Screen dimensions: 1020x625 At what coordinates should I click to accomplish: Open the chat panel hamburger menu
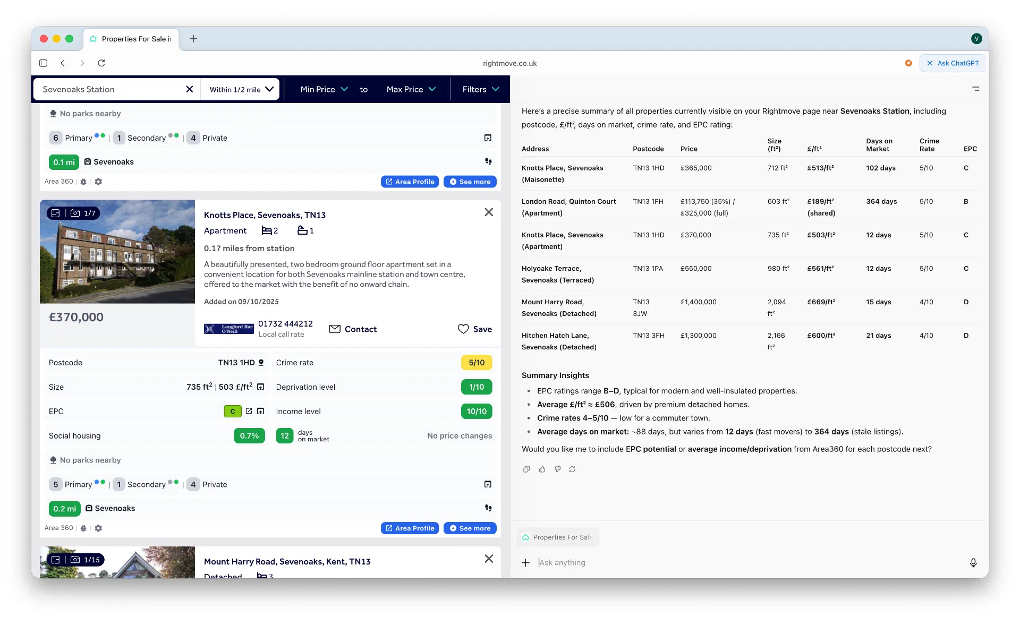pos(976,89)
